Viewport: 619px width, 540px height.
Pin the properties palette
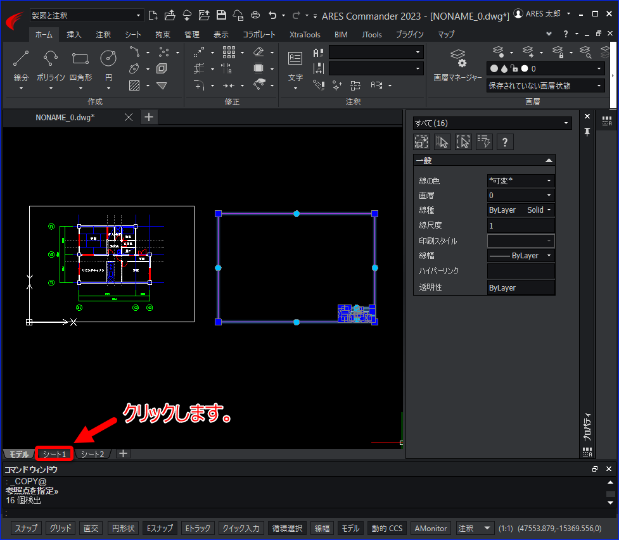tap(587, 132)
